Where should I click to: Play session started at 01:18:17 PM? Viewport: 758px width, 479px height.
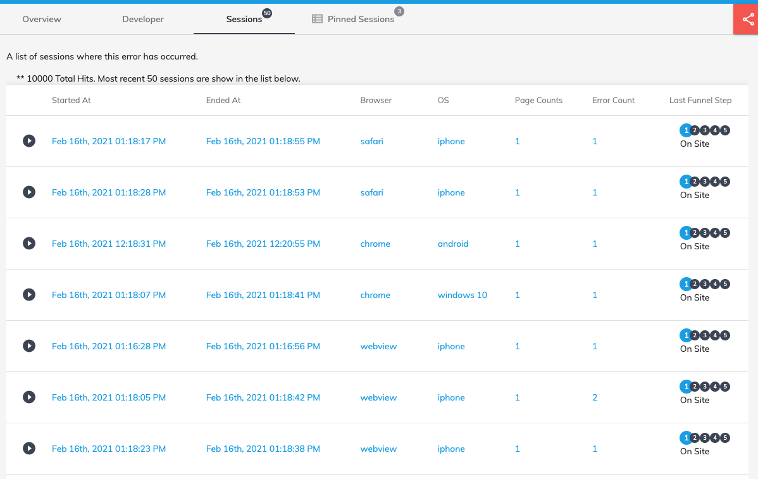29,140
